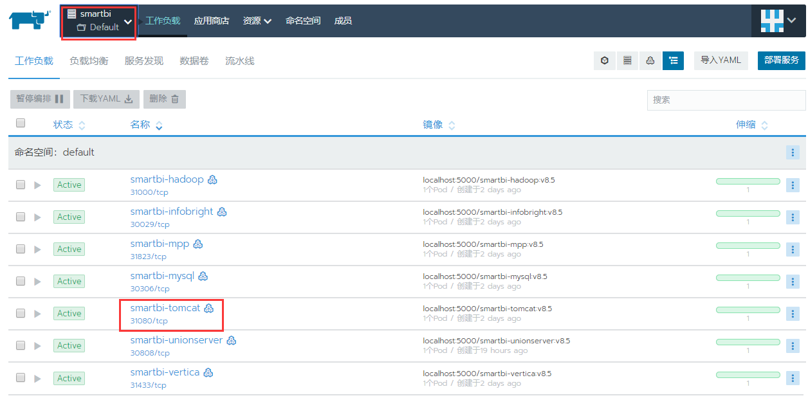Open 成员 in top navigation
This screenshot has width=808, height=398.
pos(343,21)
